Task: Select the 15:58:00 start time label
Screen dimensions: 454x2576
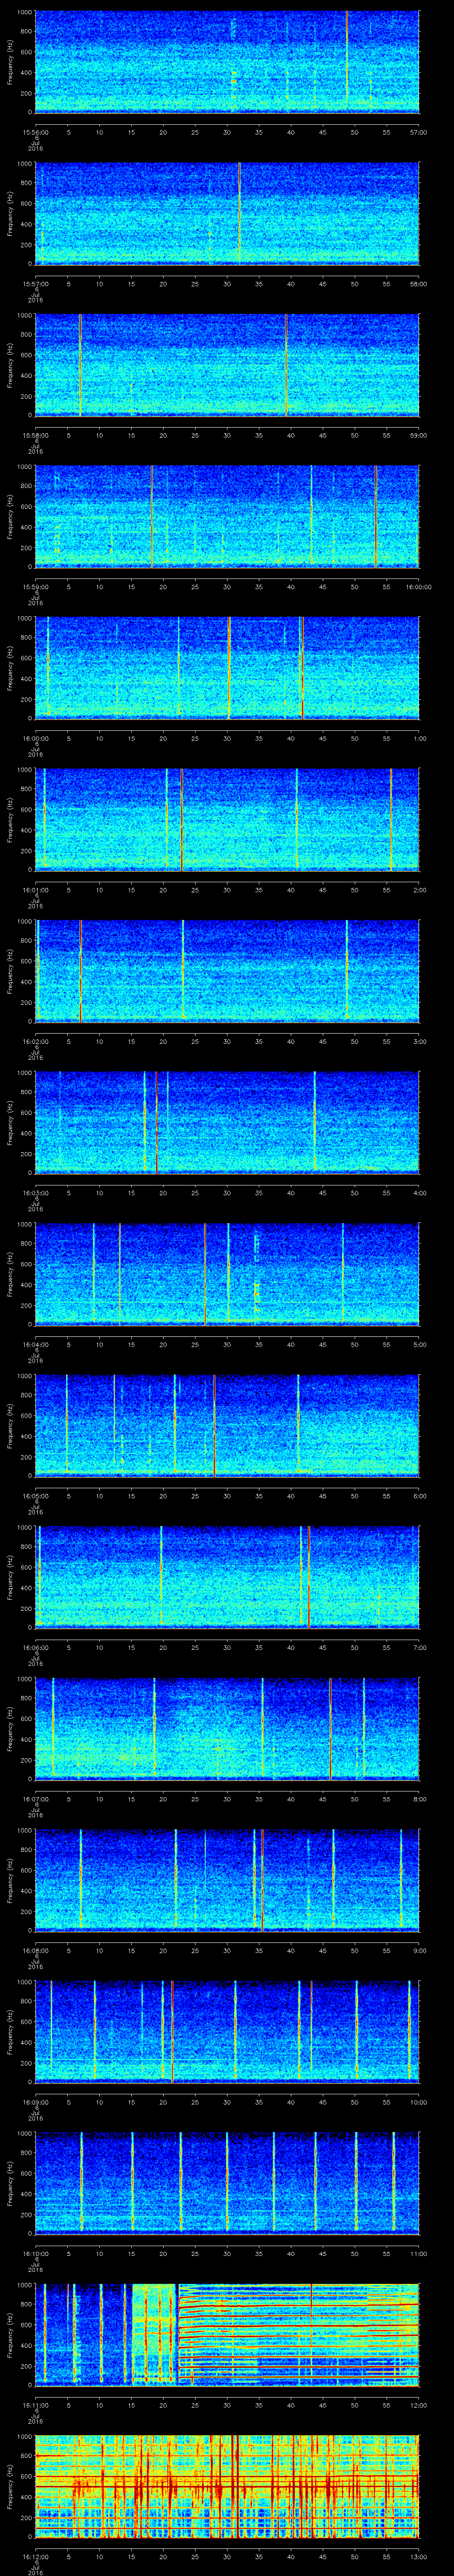Action: 35,435
